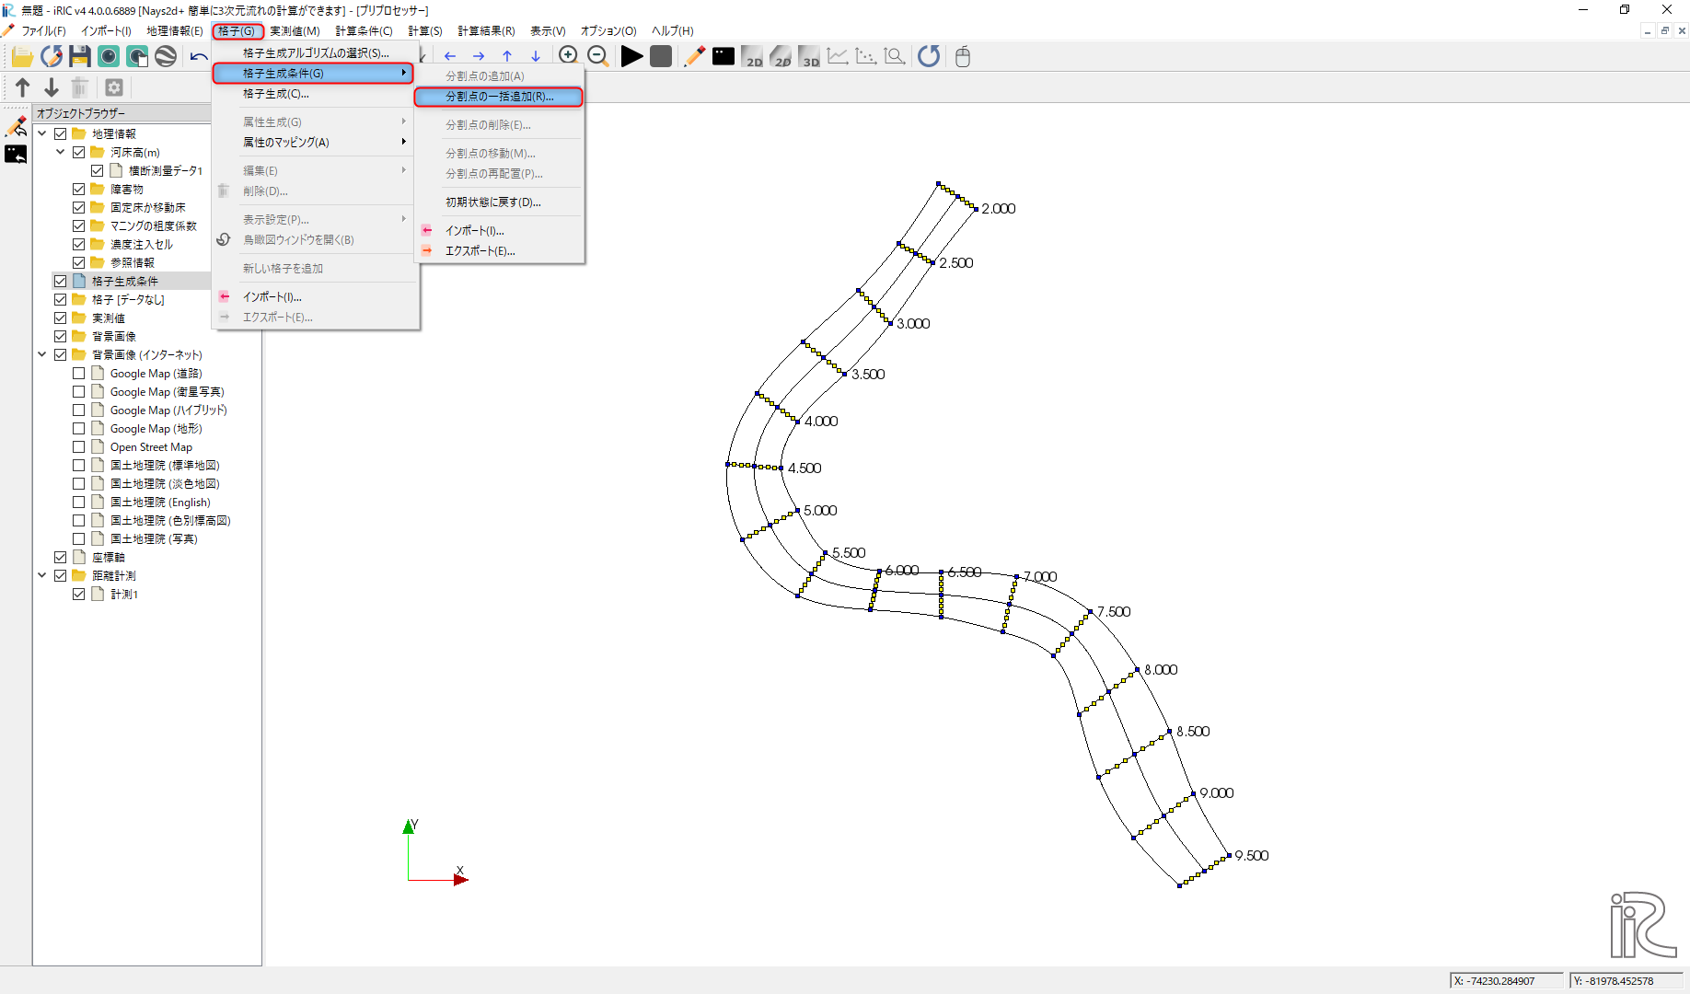Open the scattered chart window icon

click(x=866, y=57)
